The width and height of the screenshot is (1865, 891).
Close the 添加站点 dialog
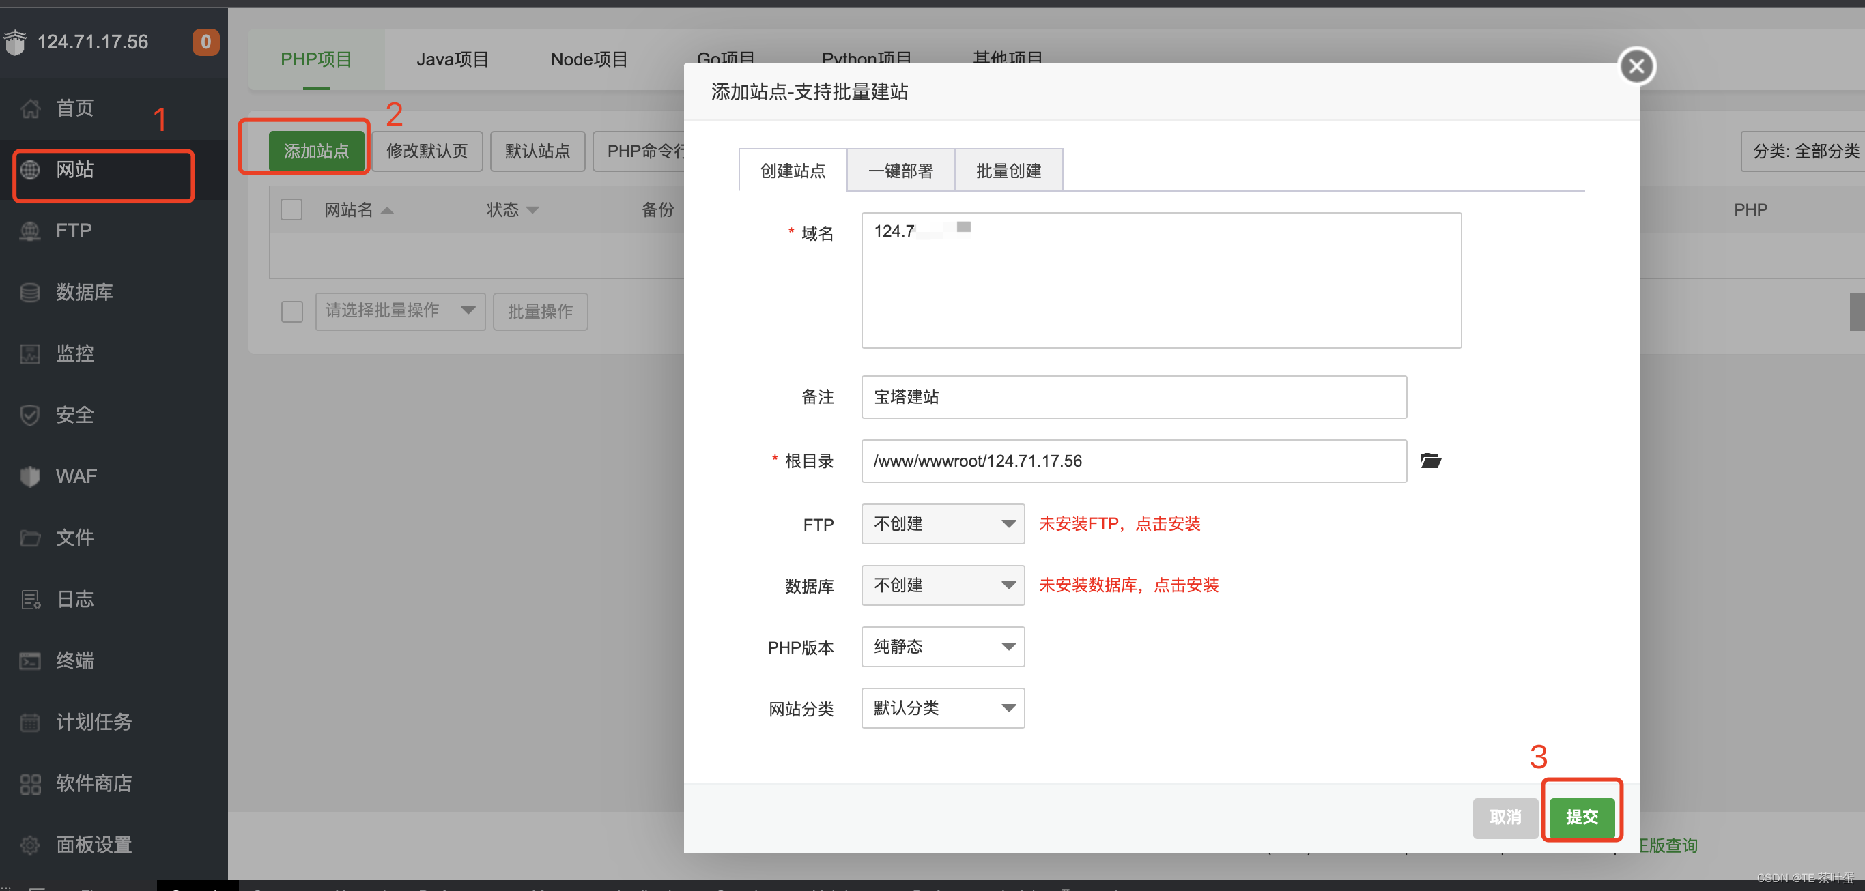(1636, 67)
